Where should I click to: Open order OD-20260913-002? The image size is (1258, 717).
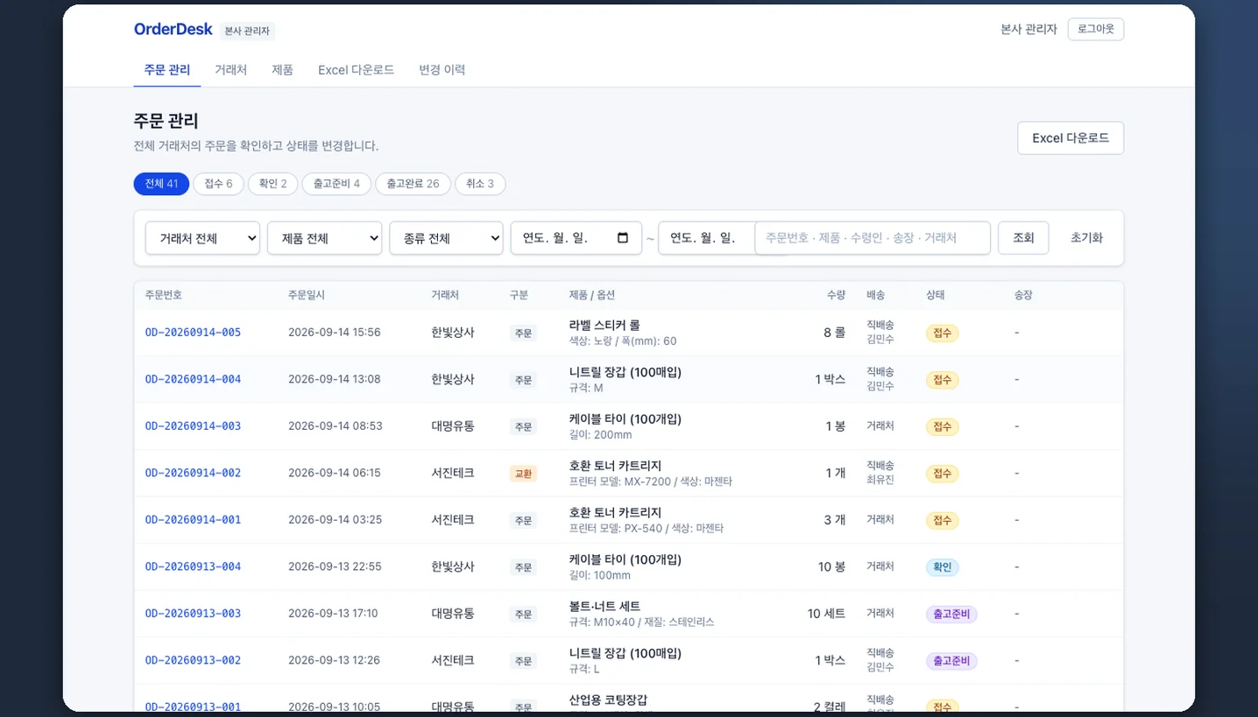193,660
